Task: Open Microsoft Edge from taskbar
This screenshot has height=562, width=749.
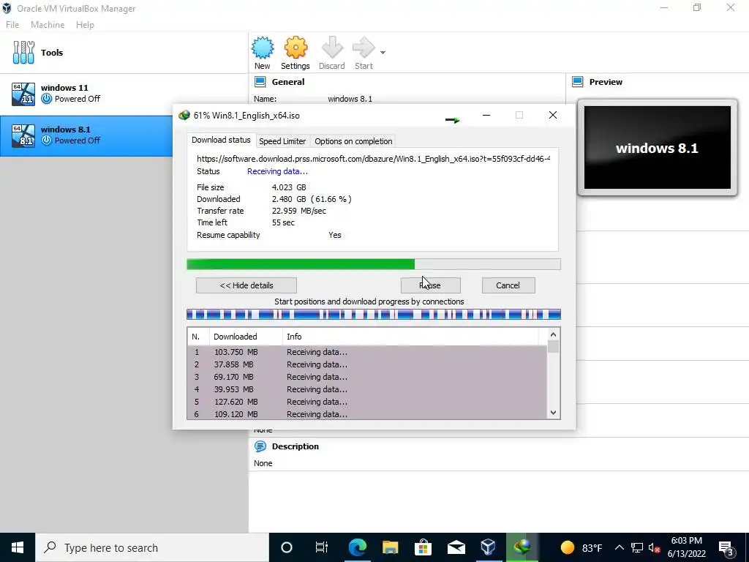Action: point(357,547)
